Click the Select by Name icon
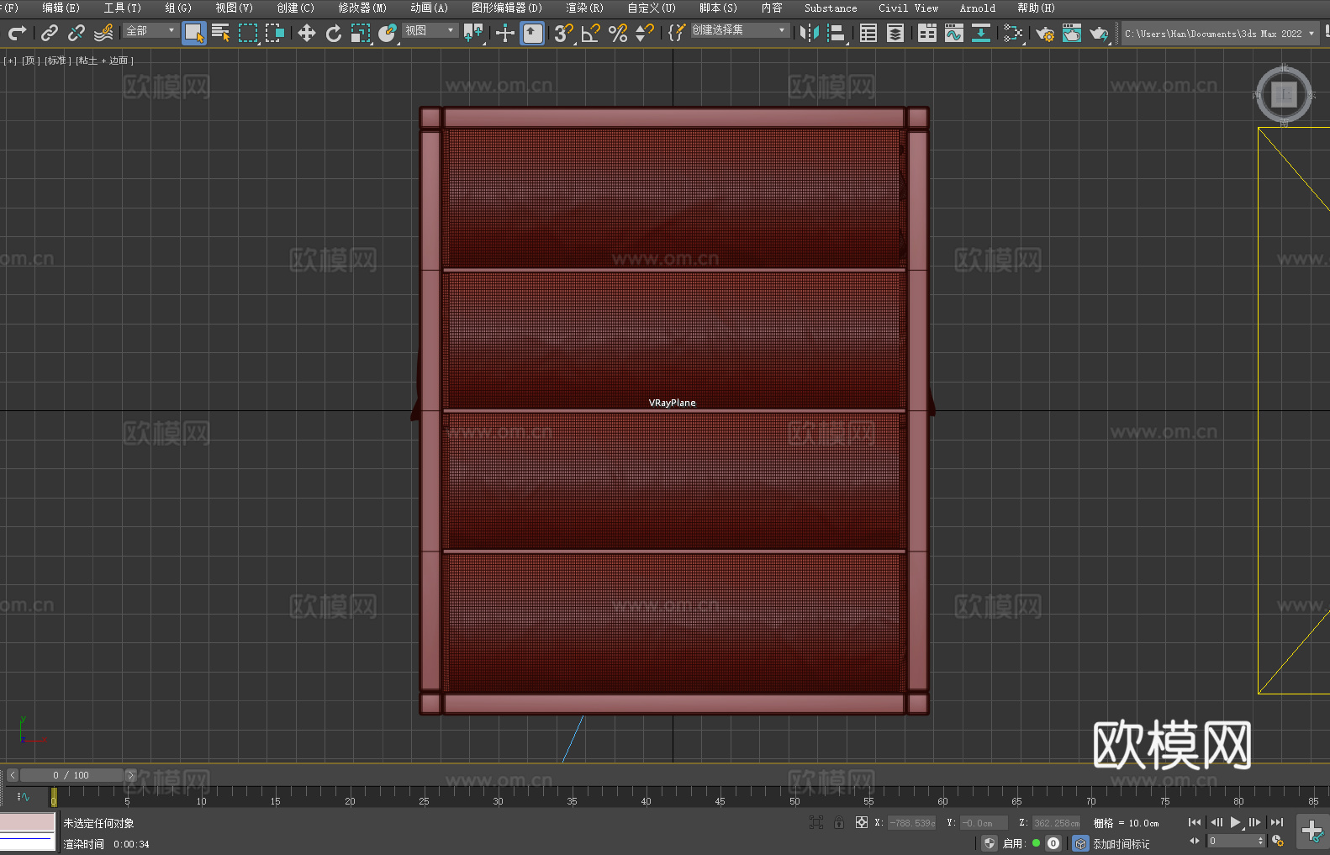Viewport: 1330px width, 855px height. [x=220, y=33]
